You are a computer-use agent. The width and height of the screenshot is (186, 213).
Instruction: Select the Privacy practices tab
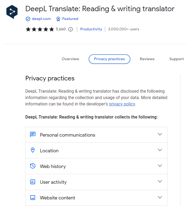109,59
